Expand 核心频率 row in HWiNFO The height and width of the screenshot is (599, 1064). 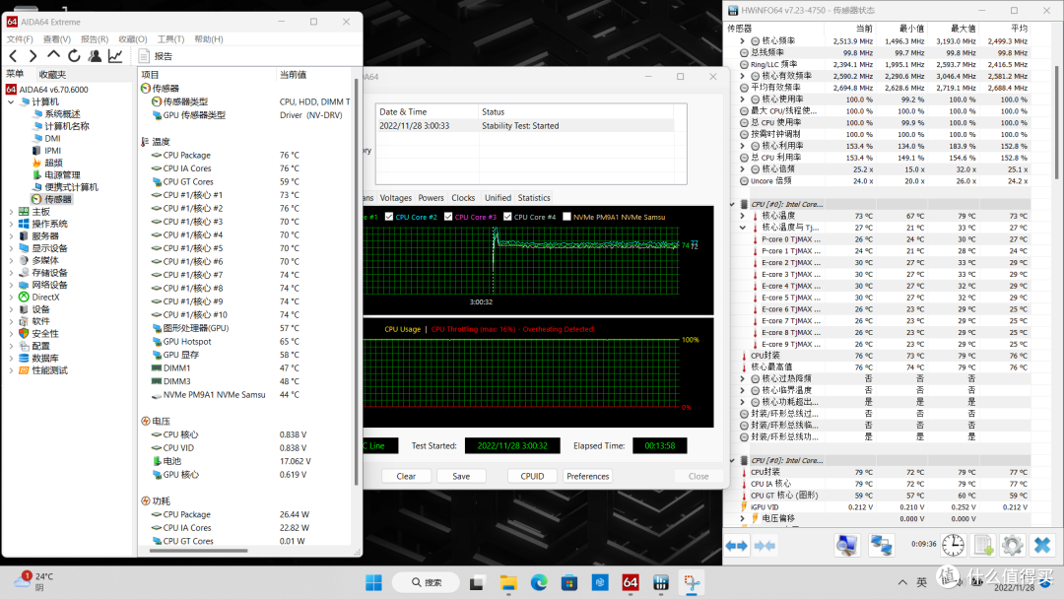coord(742,41)
